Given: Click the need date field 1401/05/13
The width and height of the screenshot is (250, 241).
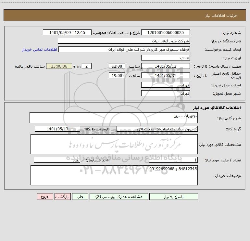Looking at the screenshot, I should [57, 129].
